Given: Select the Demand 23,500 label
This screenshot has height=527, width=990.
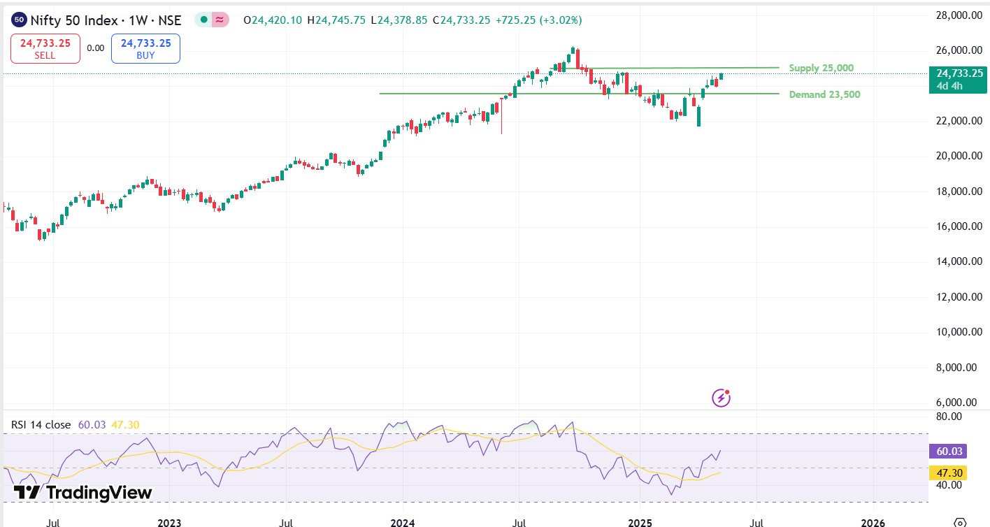Looking at the screenshot, I should (x=825, y=94).
